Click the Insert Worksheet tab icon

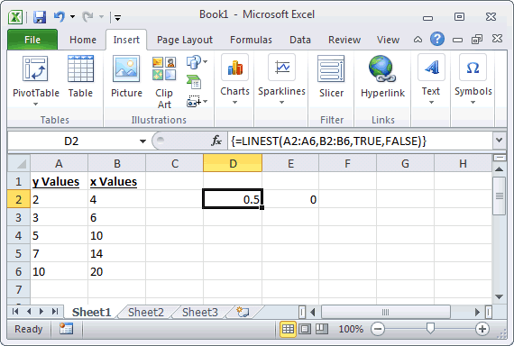click(243, 312)
